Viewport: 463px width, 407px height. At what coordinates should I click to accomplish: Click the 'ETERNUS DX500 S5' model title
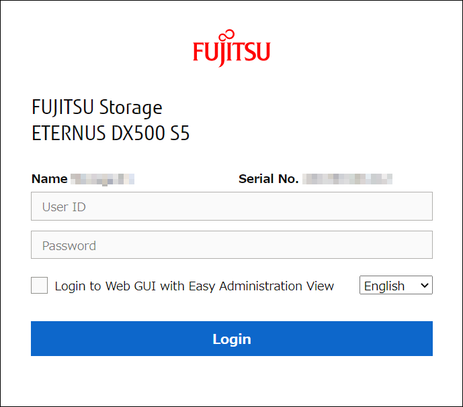pos(110,133)
